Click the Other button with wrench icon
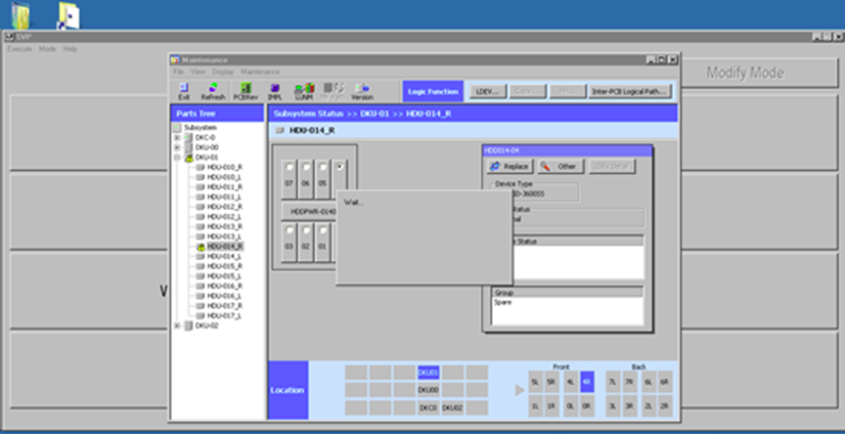 [559, 166]
